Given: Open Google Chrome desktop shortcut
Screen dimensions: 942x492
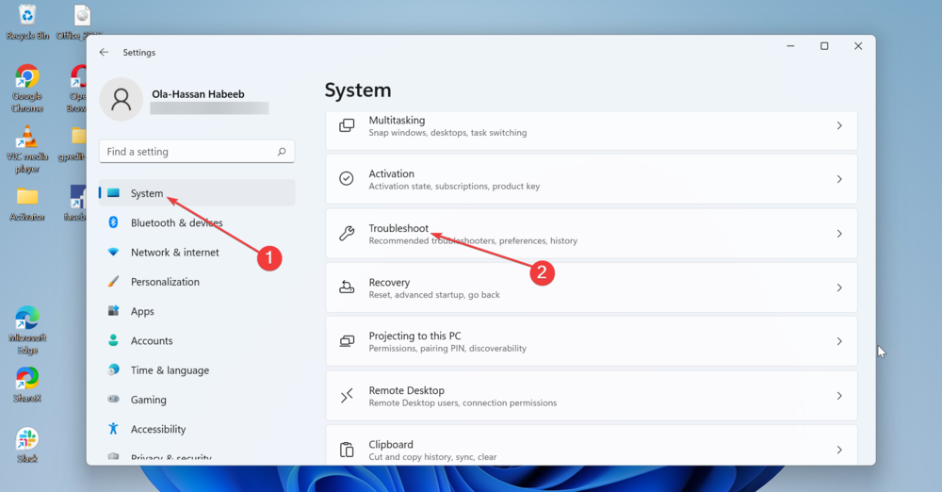Looking at the screenshot, I should (27, 89).
